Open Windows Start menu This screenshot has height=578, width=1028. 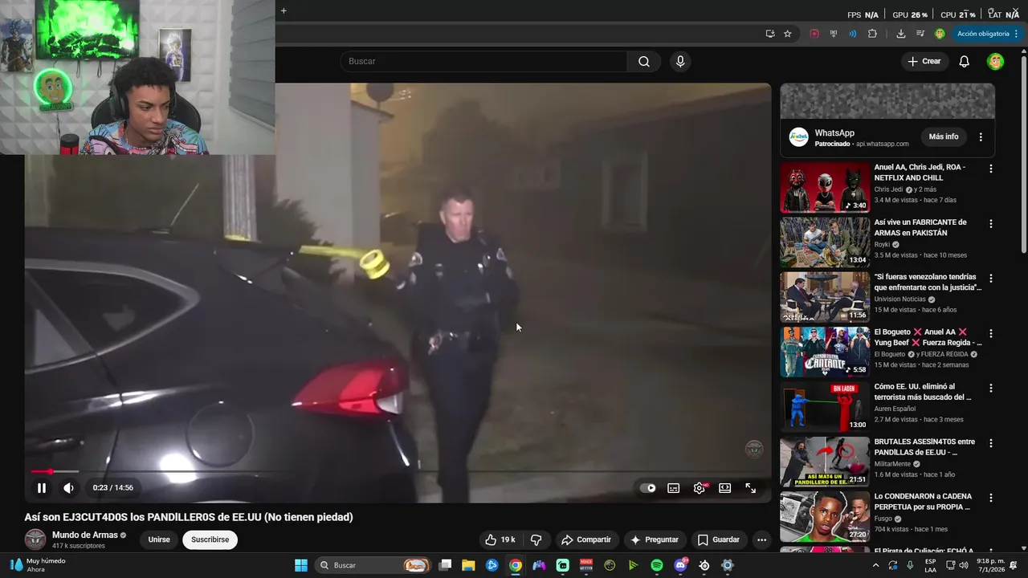pos(301,565)
